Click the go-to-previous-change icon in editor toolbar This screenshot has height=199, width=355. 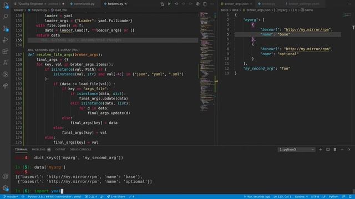pyautogui.click(x=176, y=4)
